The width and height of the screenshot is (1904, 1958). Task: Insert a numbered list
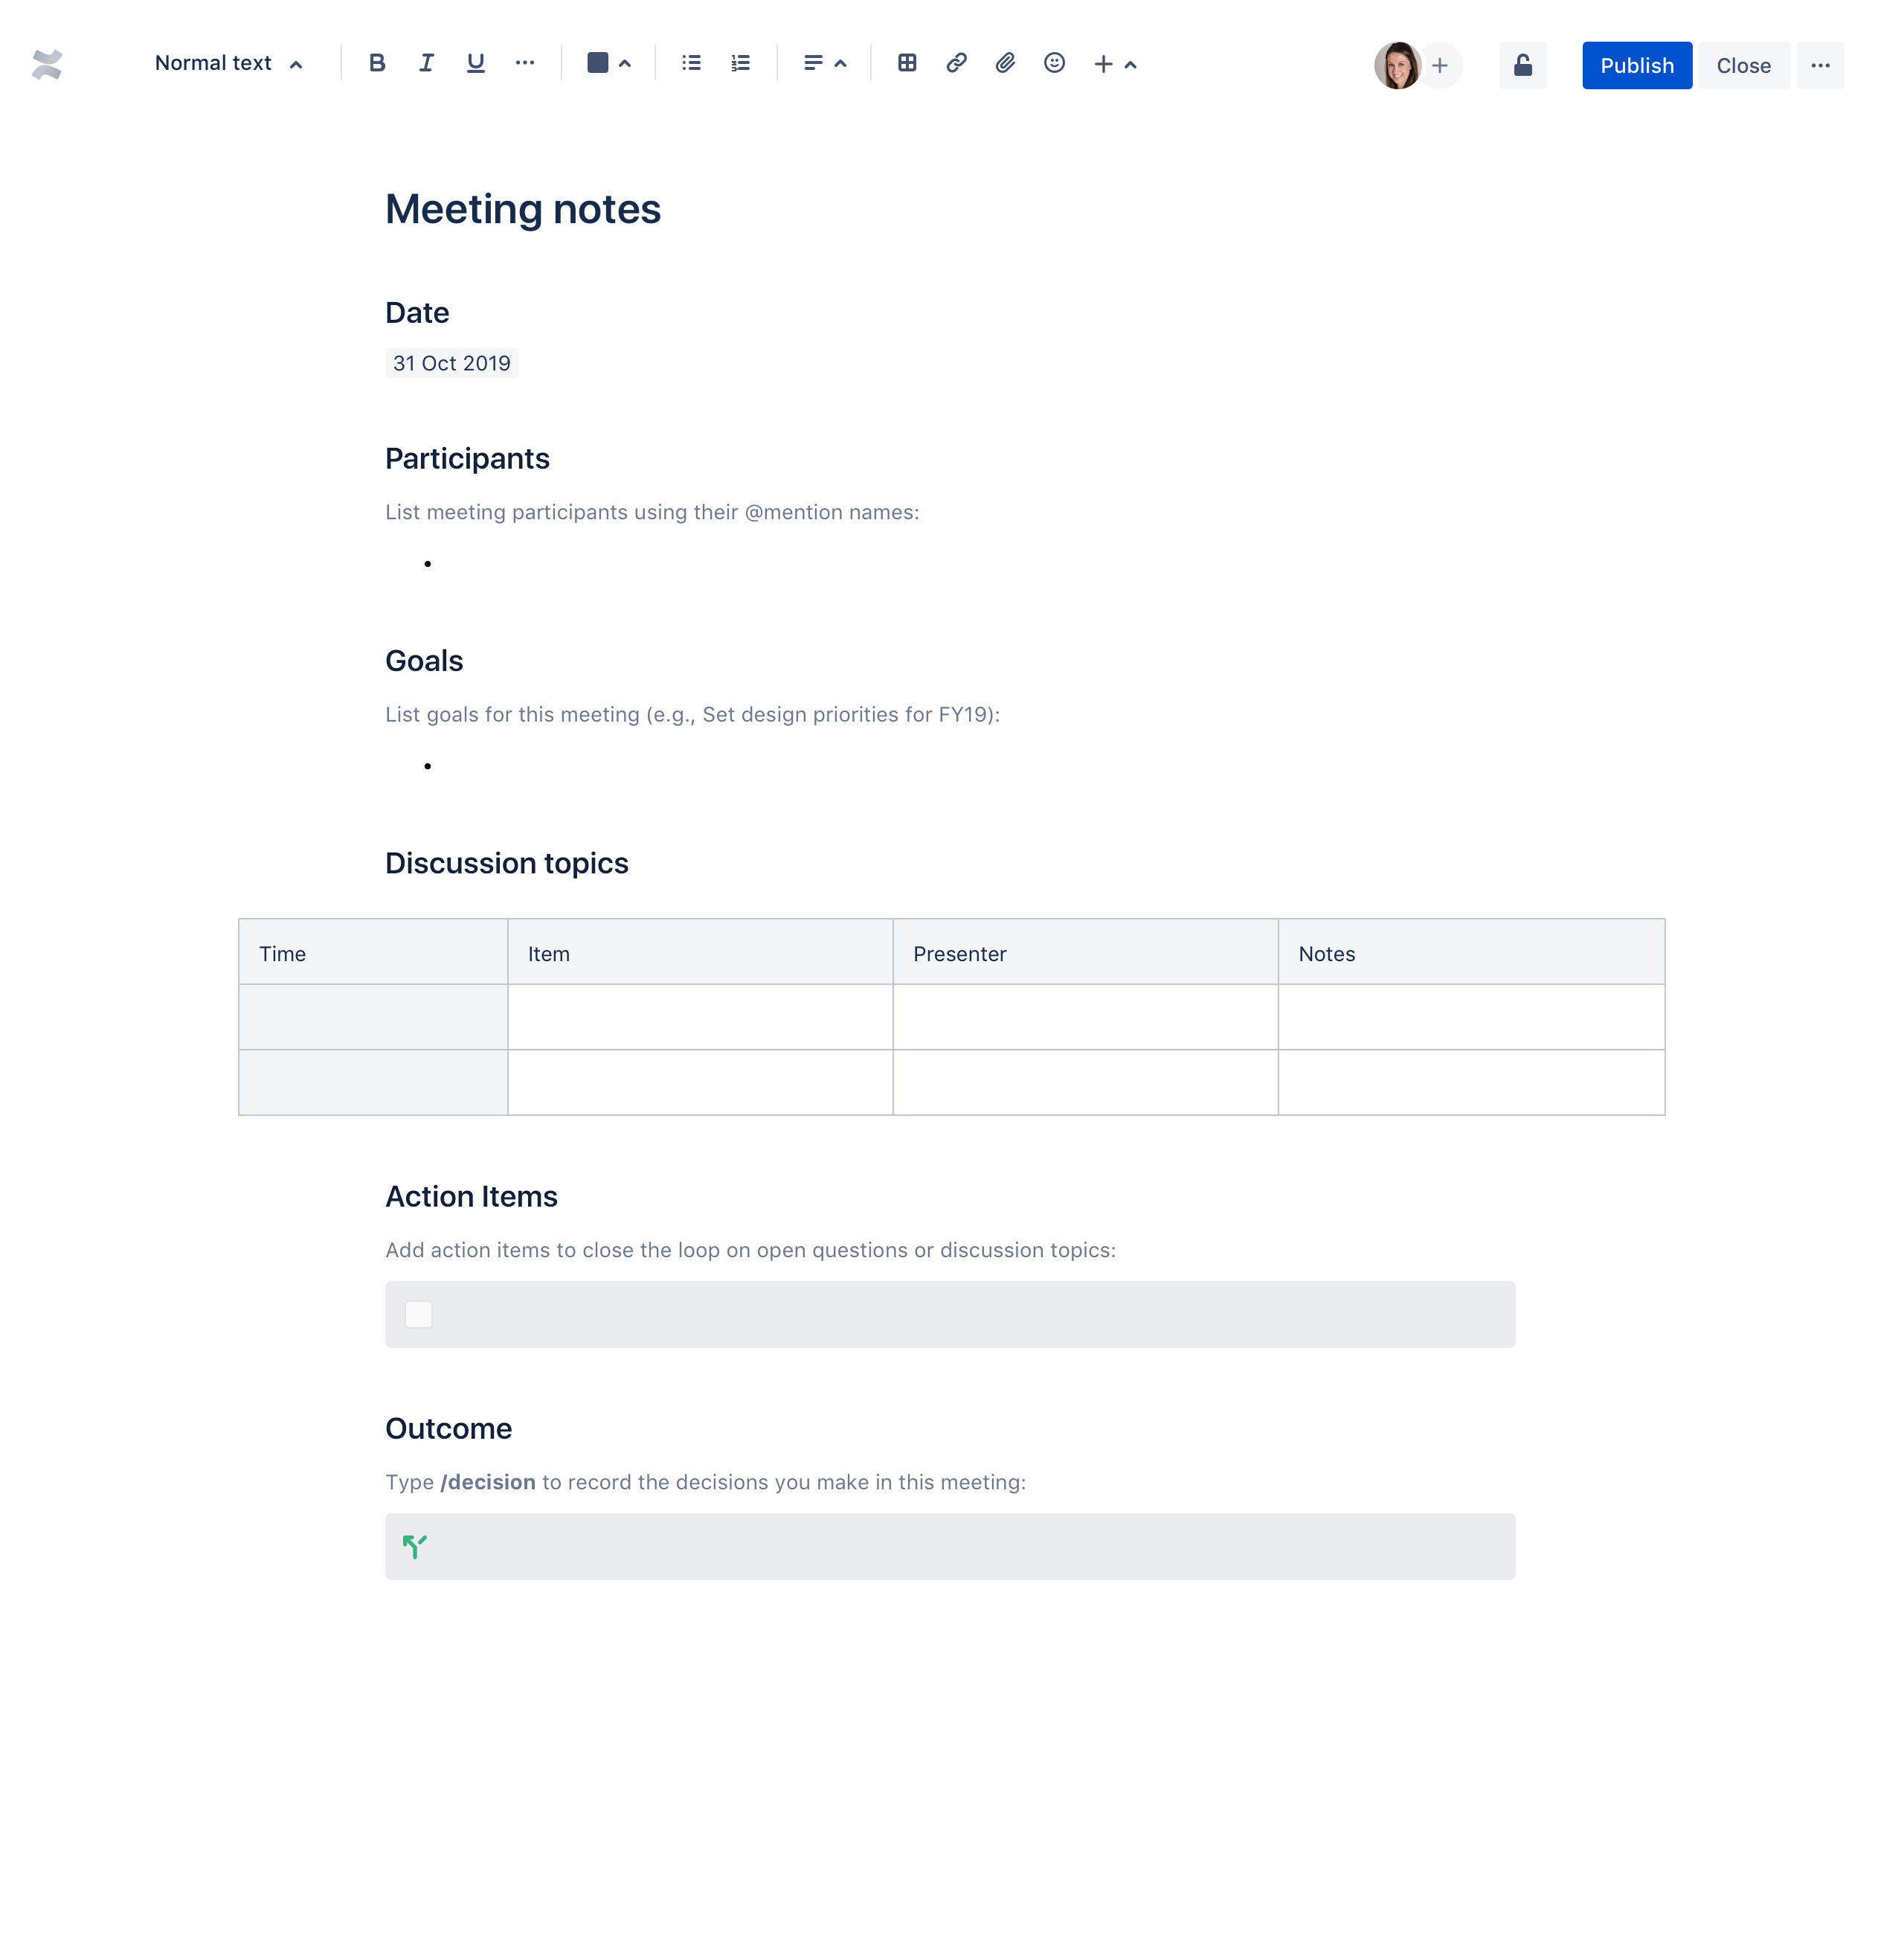tap(740, 63)
